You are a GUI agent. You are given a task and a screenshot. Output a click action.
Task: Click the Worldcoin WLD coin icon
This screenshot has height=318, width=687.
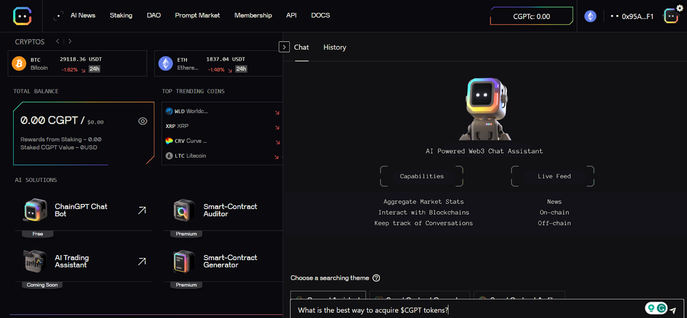[x=169, y=111]
